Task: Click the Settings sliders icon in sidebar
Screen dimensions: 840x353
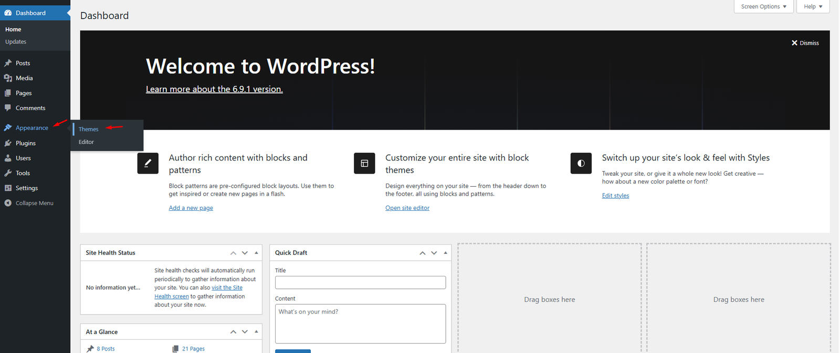Action: point(8,188)
